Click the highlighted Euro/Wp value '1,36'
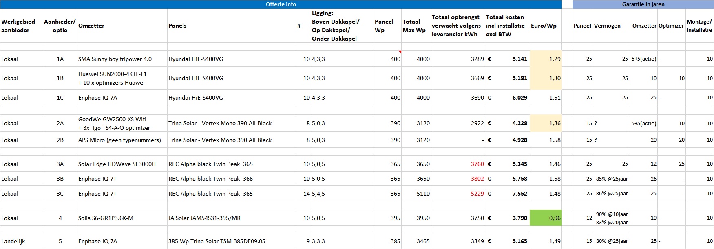This screenshot has height=249, width=714. [x=546, y=123]
